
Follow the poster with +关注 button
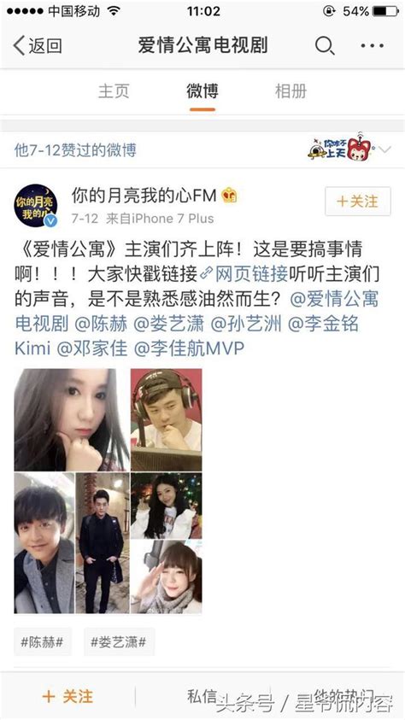[358, 201]
